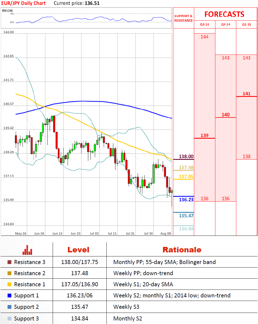This screenshot has height=324, width=258.
Task: Click the 'Weekly S3' rationale cell
Action: click(x=126, y=307)
